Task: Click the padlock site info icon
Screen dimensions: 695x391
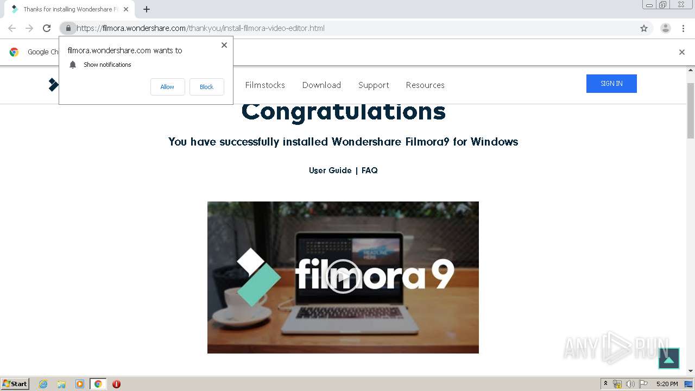Action: point(68,28)
